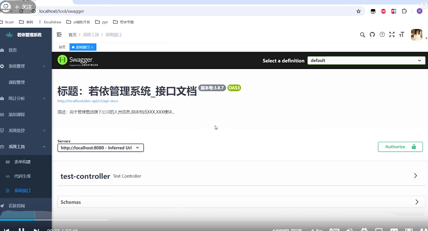
Task: Open the Servers URL dropdown
Action: click(x=101, y=148)
